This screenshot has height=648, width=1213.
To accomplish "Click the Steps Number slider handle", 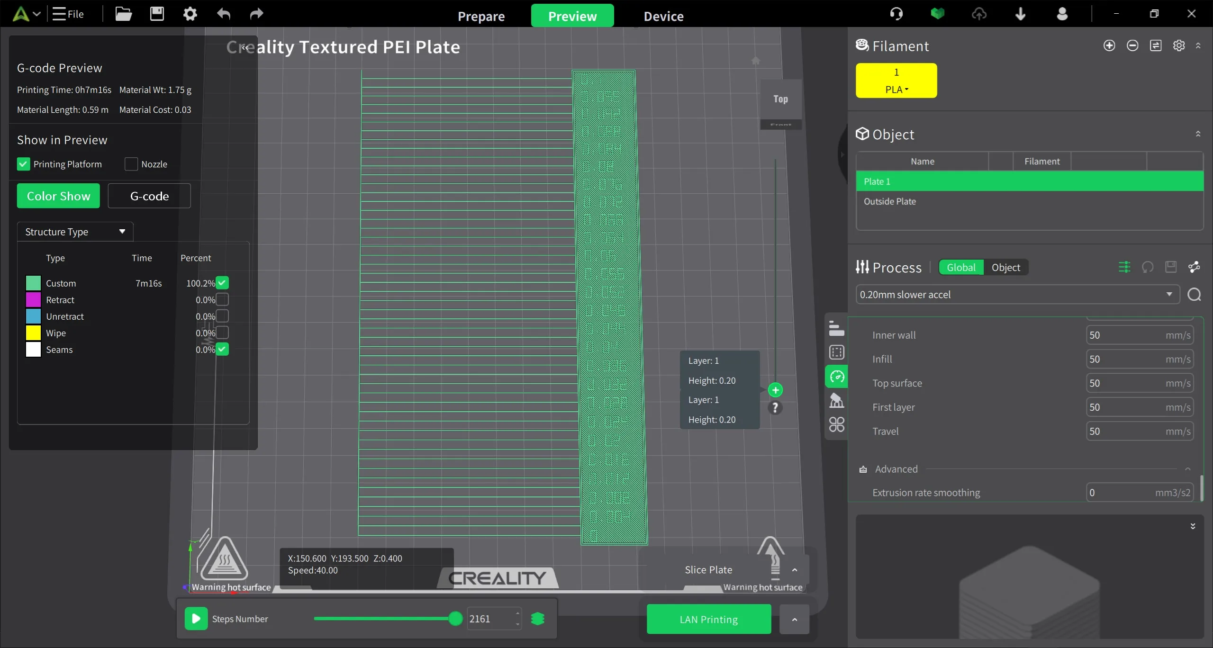I will [x=455, y=619].
